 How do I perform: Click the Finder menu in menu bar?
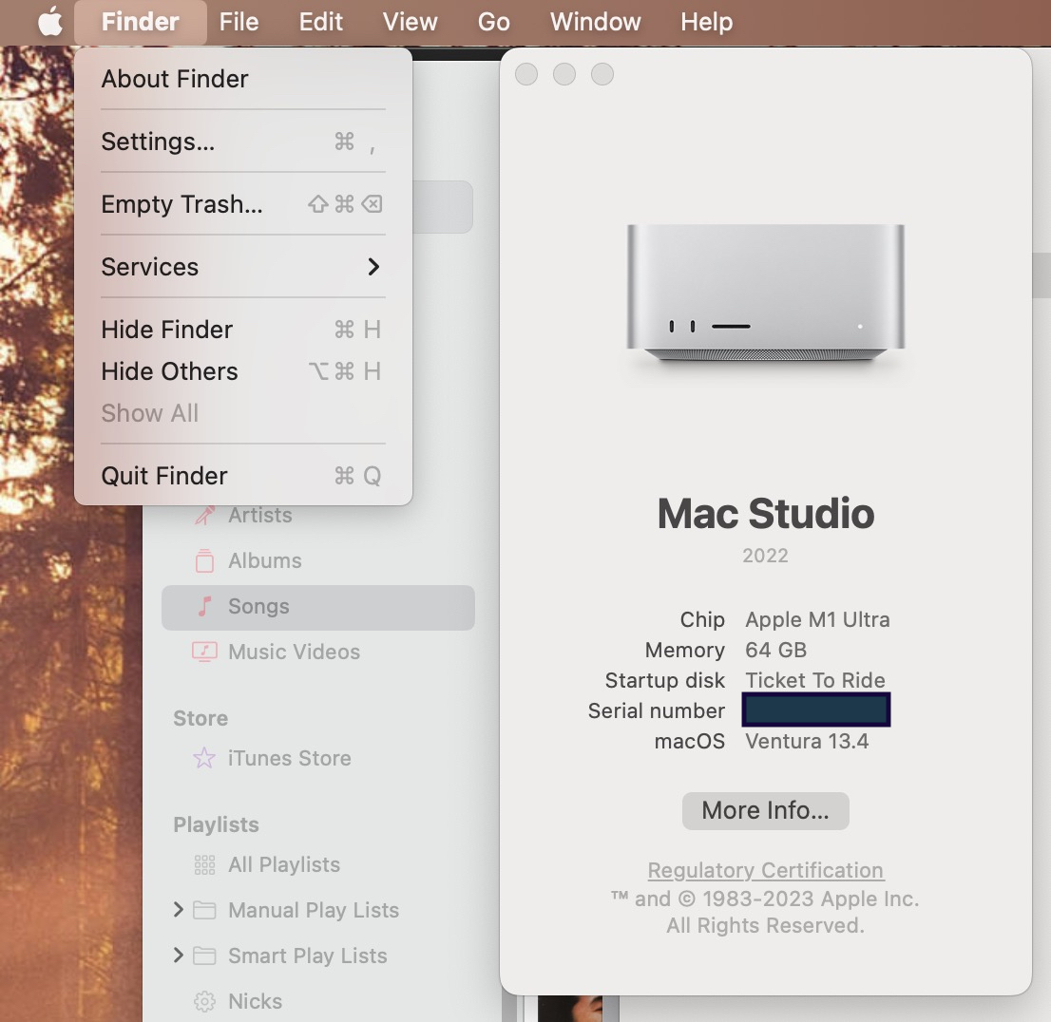pos(140,22)
